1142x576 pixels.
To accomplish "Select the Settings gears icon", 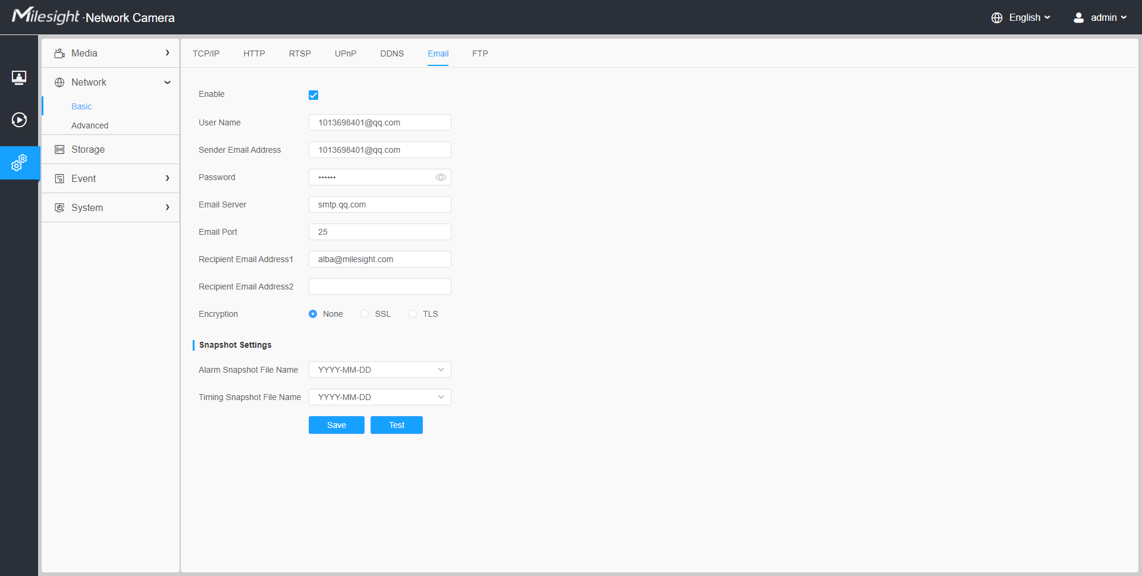I will point(19,162).
